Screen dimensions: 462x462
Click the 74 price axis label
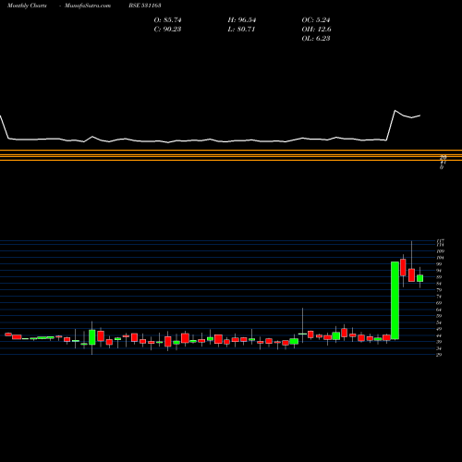[439, 297]
